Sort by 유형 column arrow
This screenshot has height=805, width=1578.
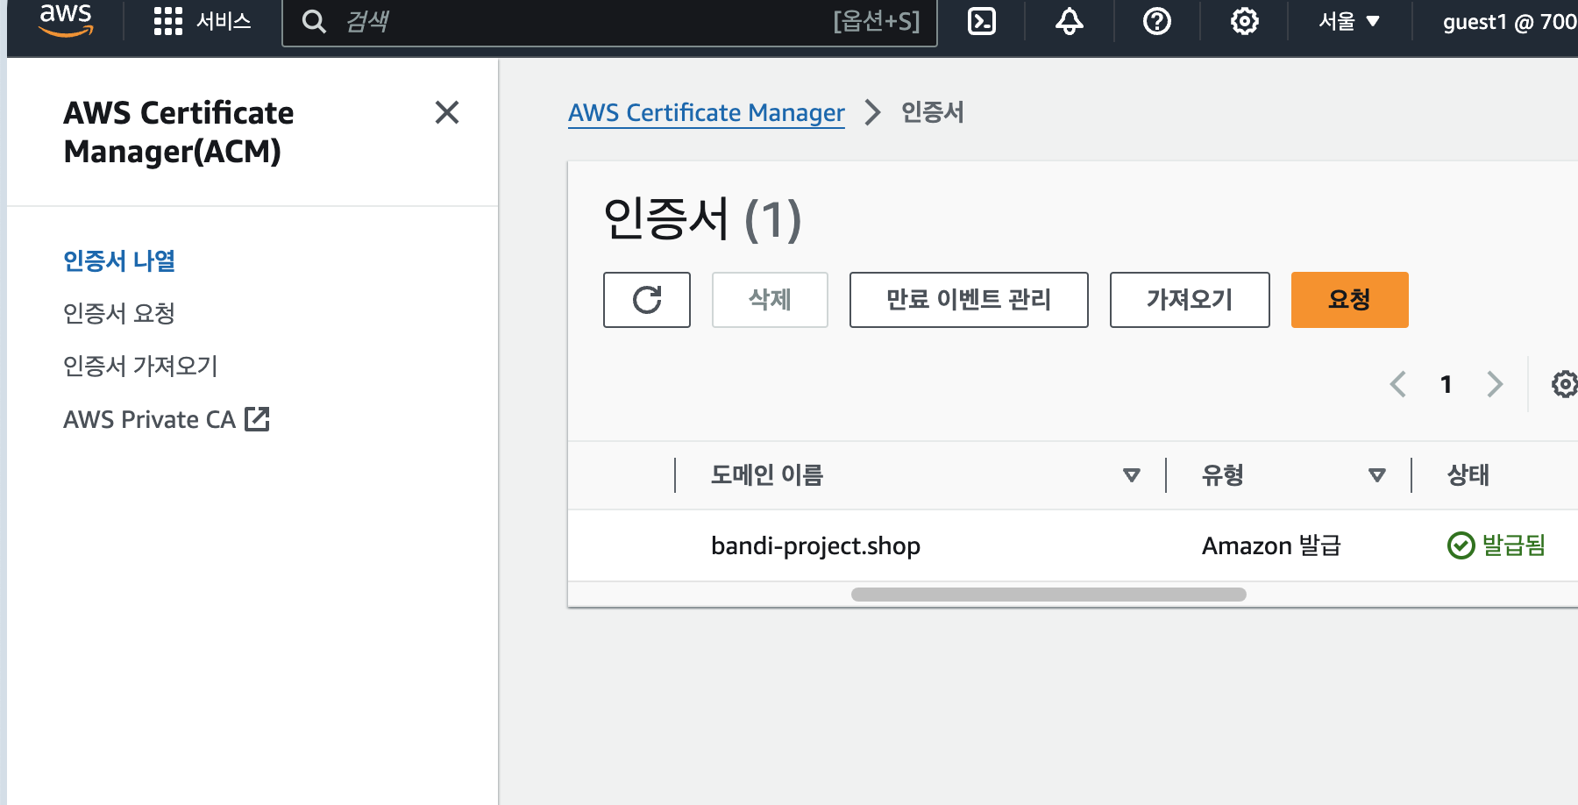pyautogui.click(x=1377, y=475)
